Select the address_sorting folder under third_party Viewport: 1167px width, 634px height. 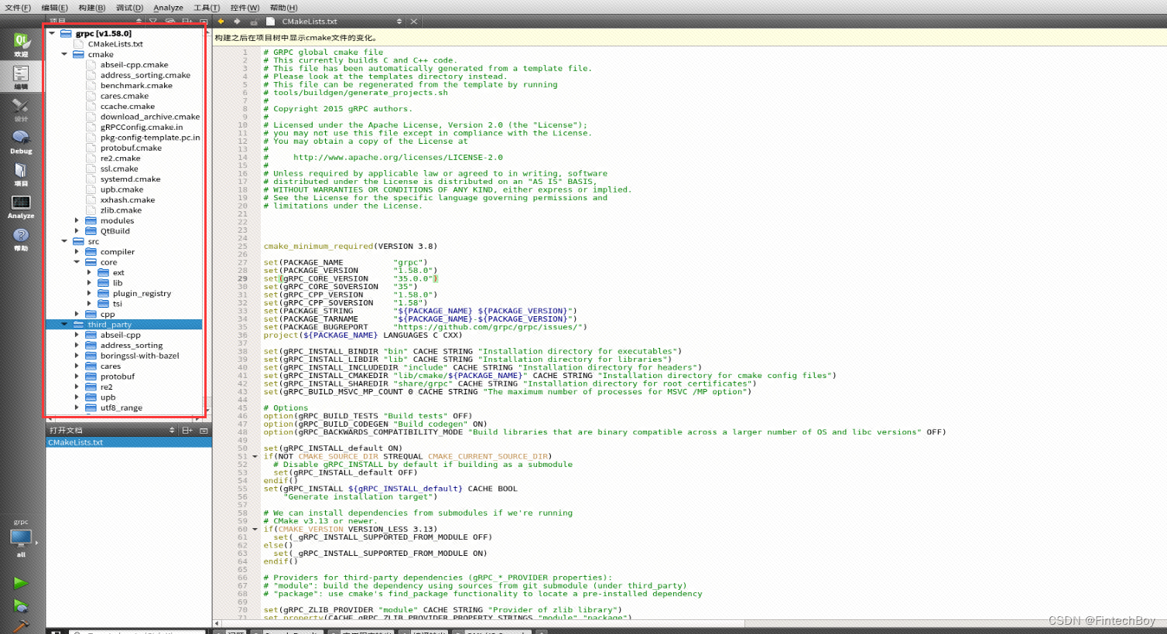(131, 346)
